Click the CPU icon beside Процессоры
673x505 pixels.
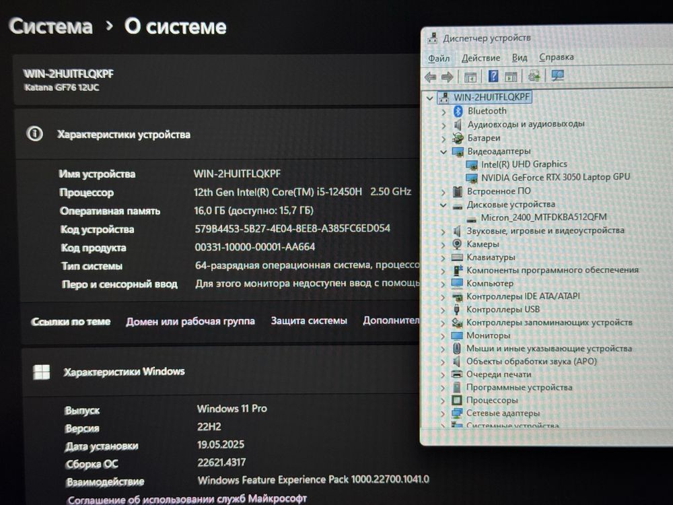(x=457, y=400)
